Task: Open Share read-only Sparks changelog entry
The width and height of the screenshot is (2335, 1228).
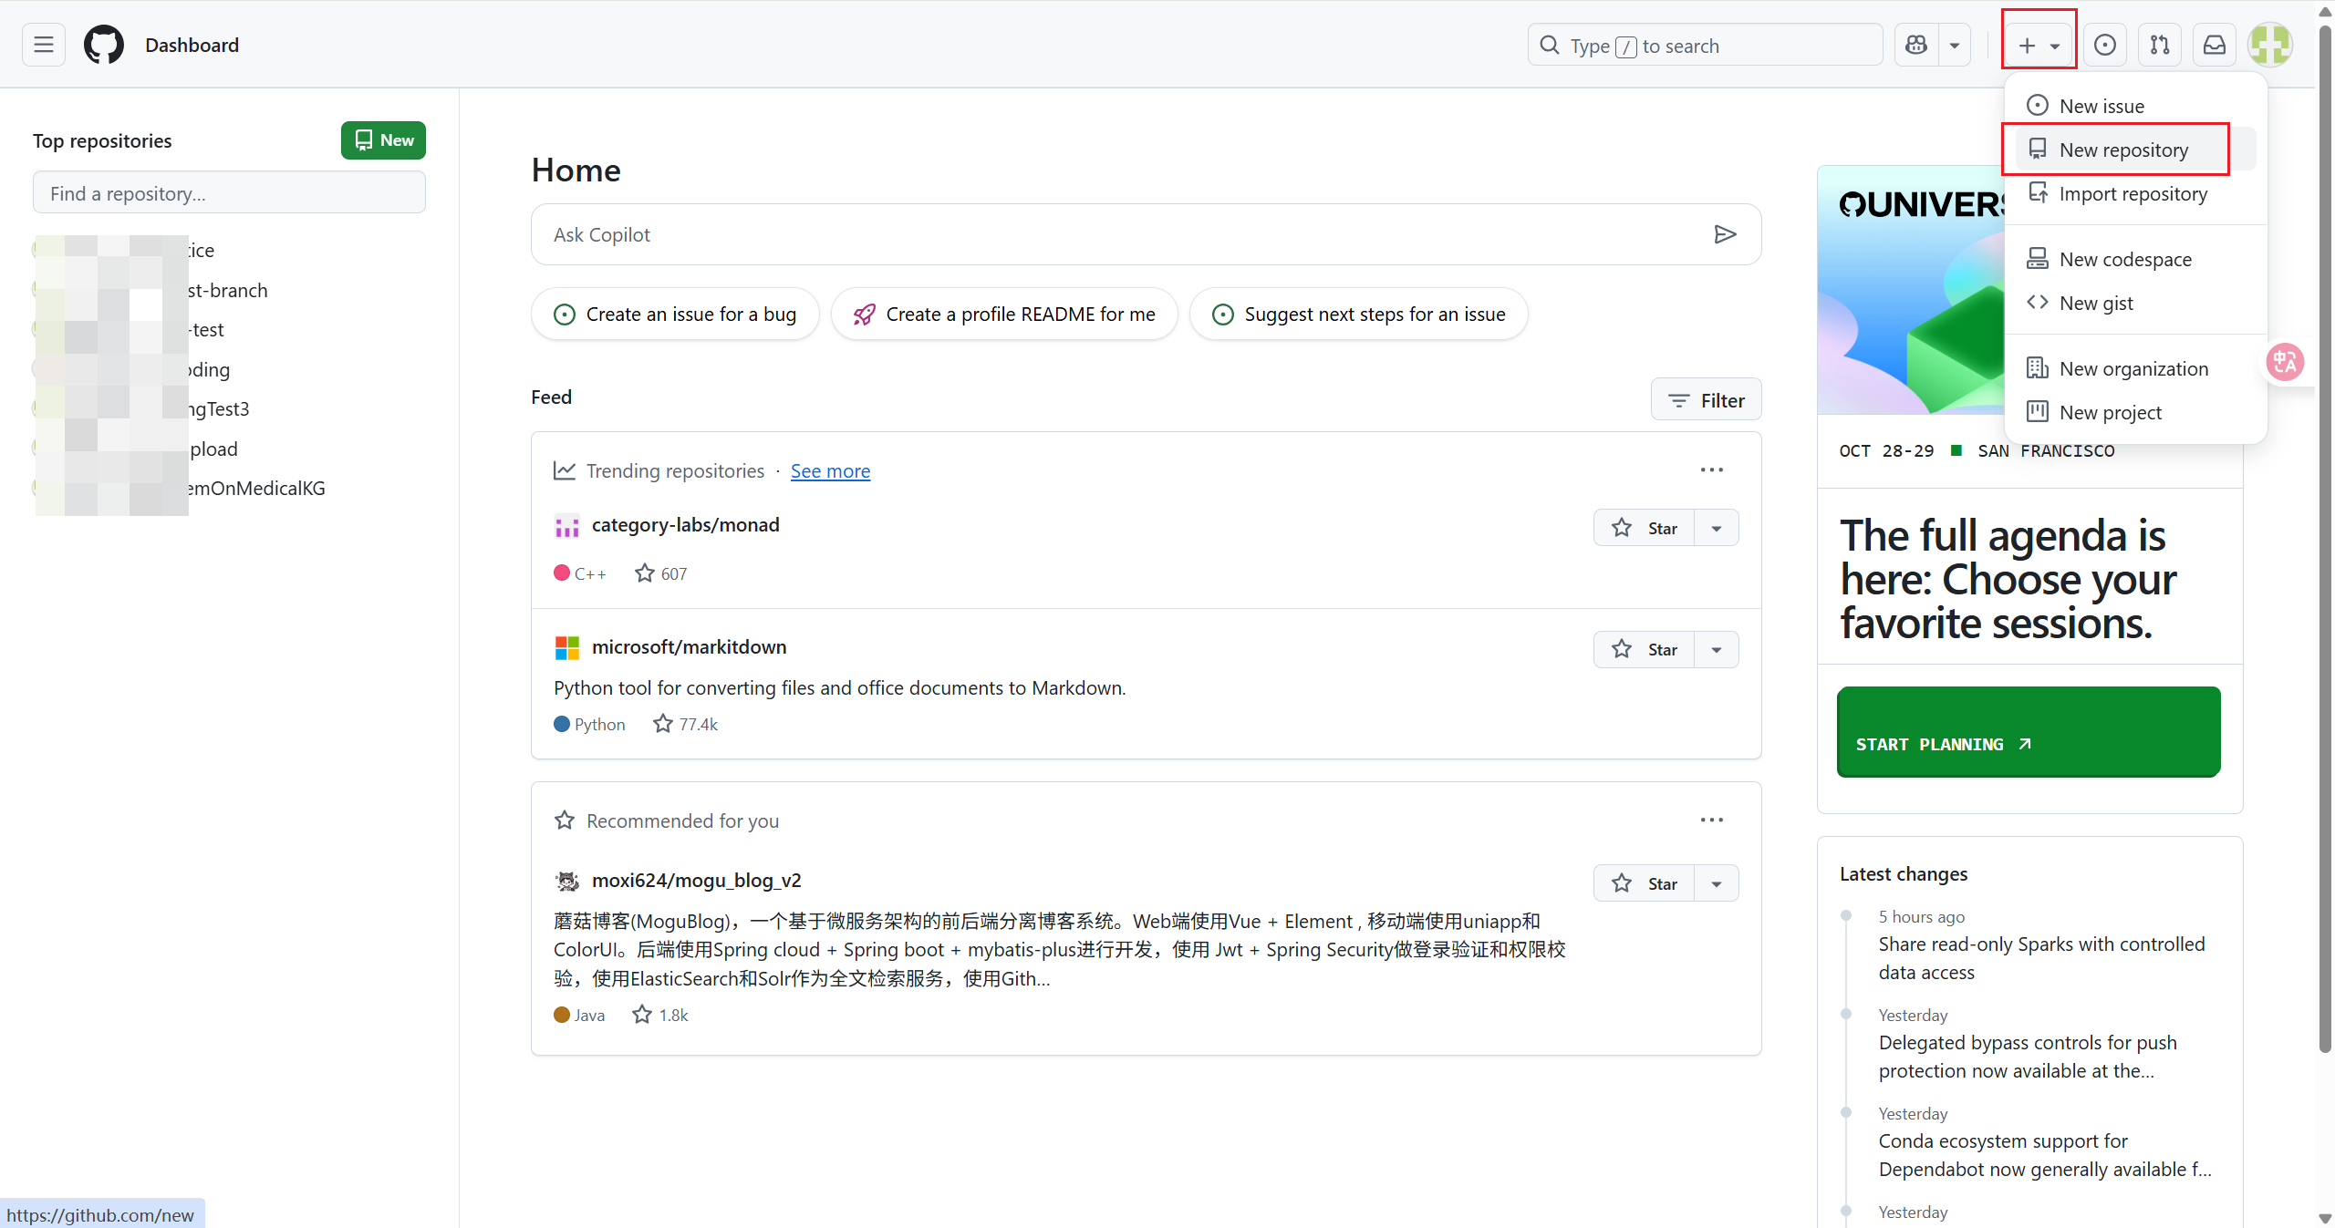Action: pyautogui.click(x=2041, y=957)
